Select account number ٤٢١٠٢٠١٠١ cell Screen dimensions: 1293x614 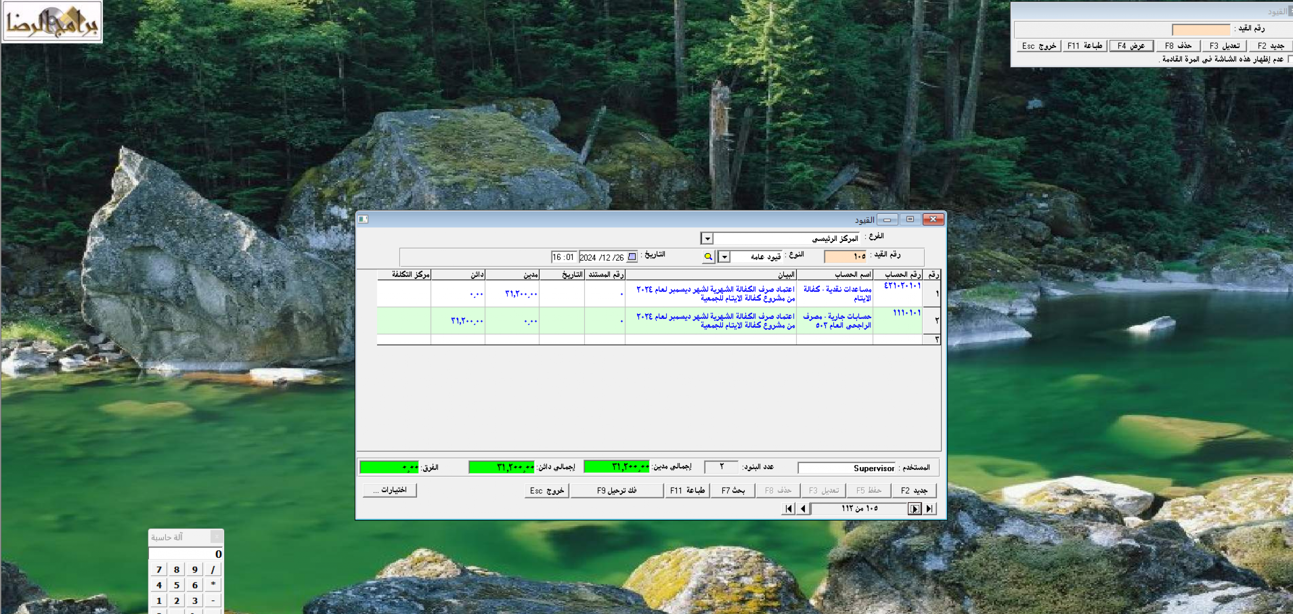(899, 294)
